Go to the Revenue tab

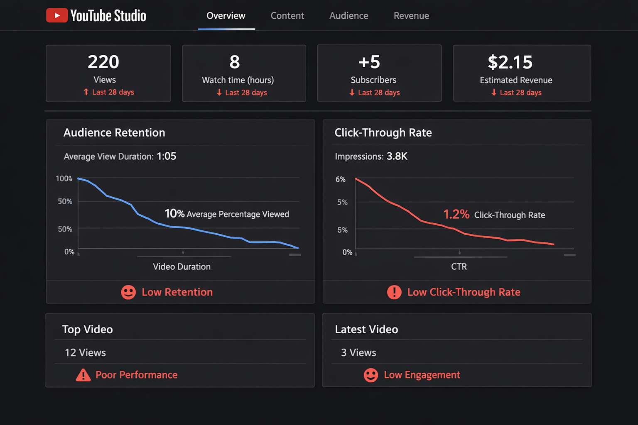(411, 16)
